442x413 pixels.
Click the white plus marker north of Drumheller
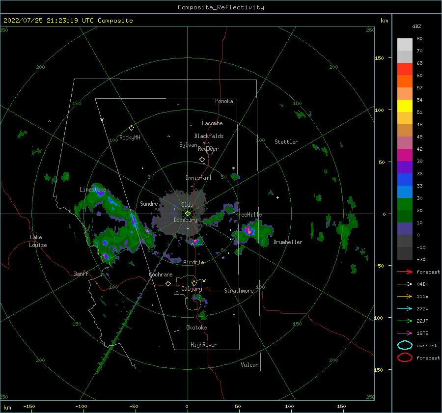point(277,197)
